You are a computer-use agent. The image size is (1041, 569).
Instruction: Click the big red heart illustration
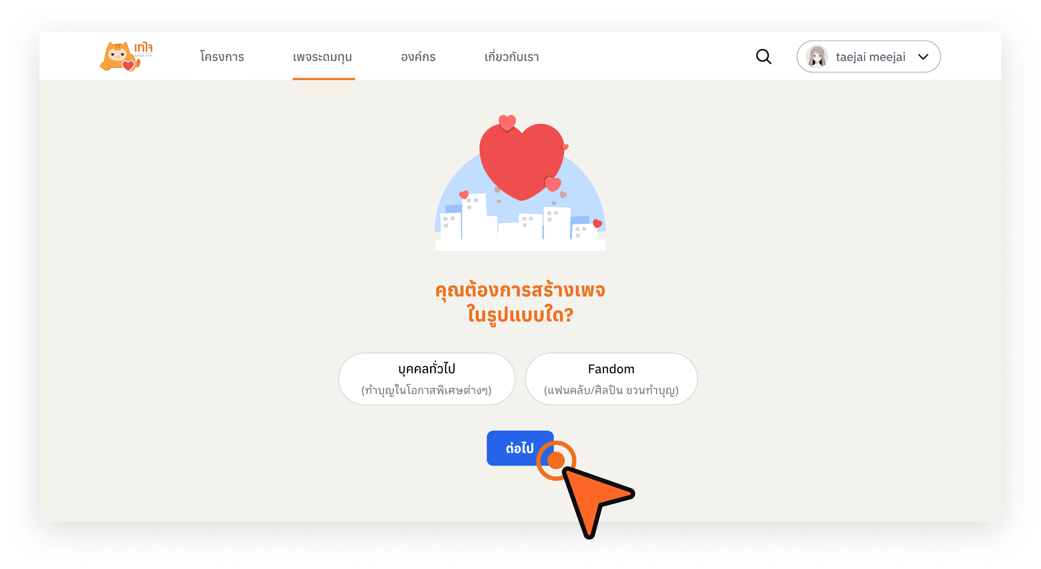tap(521, 161)
